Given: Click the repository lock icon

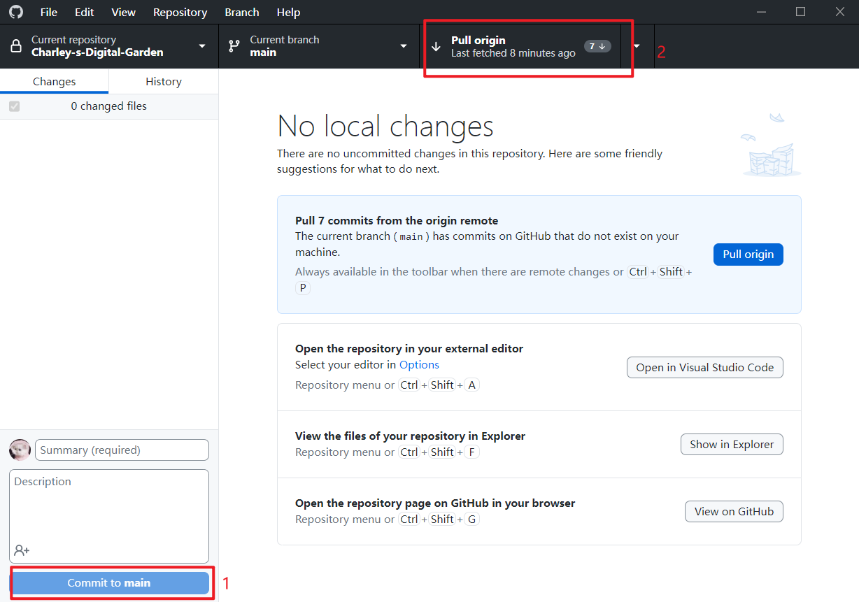Looking at the screenshot, I should coord(15,46).
